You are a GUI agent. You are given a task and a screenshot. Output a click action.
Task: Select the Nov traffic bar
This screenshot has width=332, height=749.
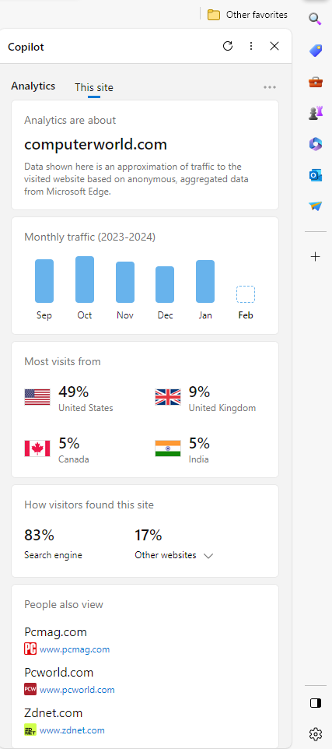tap(125, 283)
